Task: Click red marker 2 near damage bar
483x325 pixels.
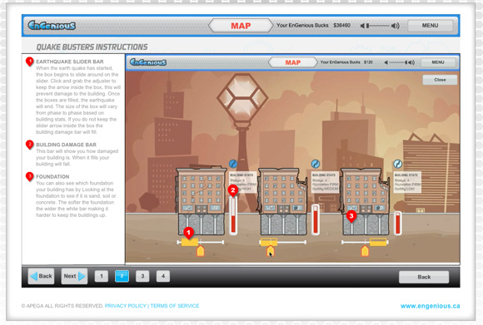Action: coord(233,190)
